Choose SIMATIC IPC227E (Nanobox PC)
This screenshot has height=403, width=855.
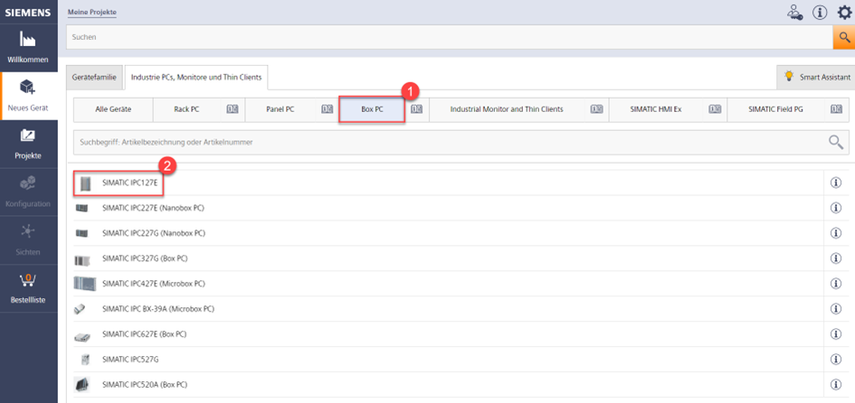point(153,208)
